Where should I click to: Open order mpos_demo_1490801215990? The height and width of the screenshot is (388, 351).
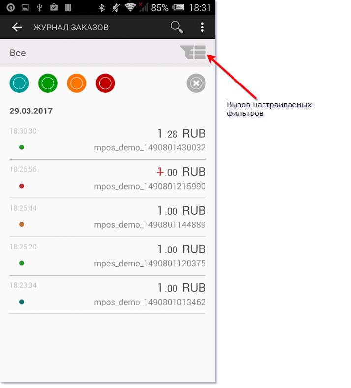tap(149, 186)
